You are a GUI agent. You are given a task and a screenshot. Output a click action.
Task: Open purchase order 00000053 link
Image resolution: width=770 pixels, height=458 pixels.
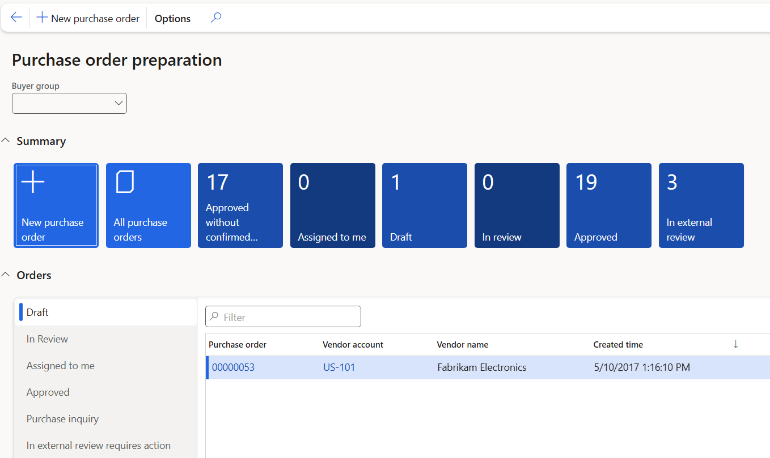click(x=233, y=367)
